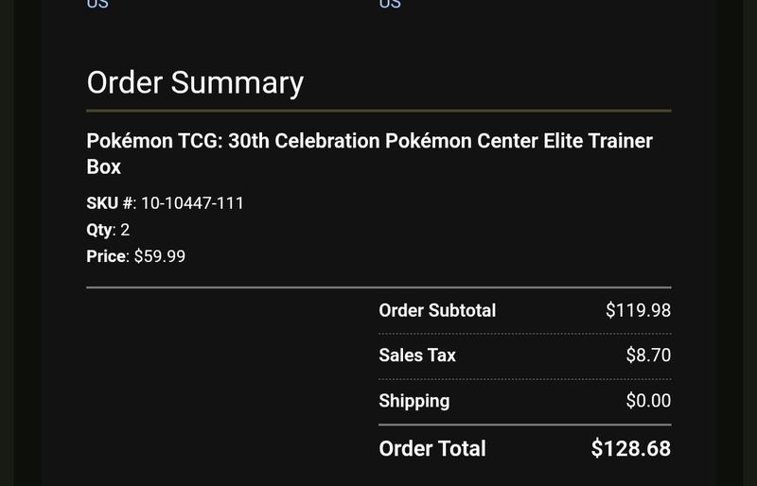The image size is (757, 486).
Task: Click the Qty label
Action: pos(100,230)
